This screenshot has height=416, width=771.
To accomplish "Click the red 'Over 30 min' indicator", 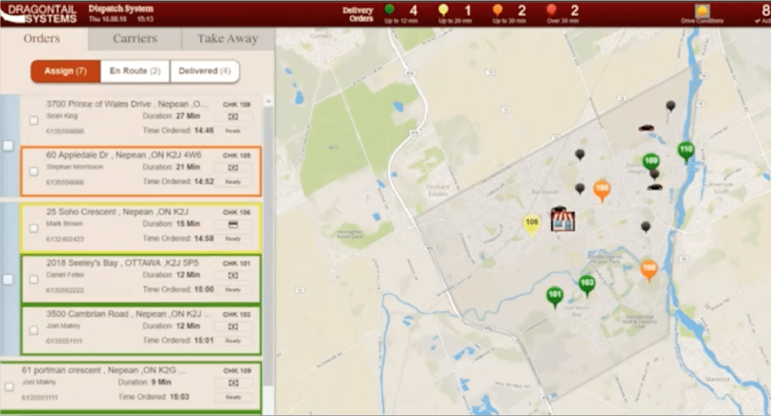I will pos(553,11).
